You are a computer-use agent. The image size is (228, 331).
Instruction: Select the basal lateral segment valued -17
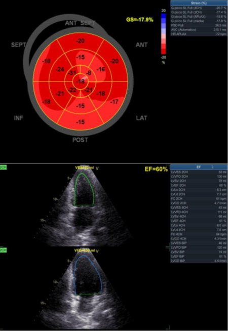[115, 102]
